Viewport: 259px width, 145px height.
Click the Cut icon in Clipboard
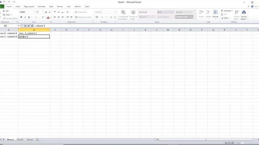(x=4, y=11)
